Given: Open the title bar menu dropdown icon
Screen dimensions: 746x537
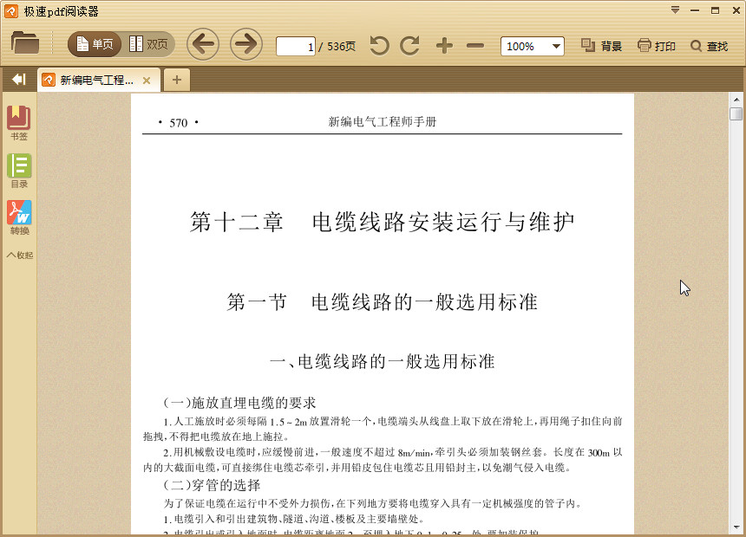Looking at the screenshot, I should [x=675, y=10].
